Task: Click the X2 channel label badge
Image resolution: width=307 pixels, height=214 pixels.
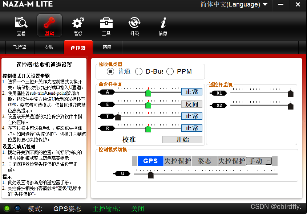Action: tap(219, 106)
